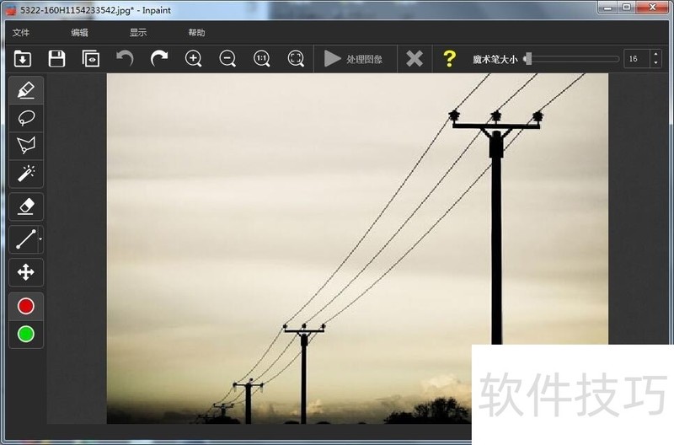Show original image preview icon
The width and height of the screenshot is (674, 445).
click(91, 58)
